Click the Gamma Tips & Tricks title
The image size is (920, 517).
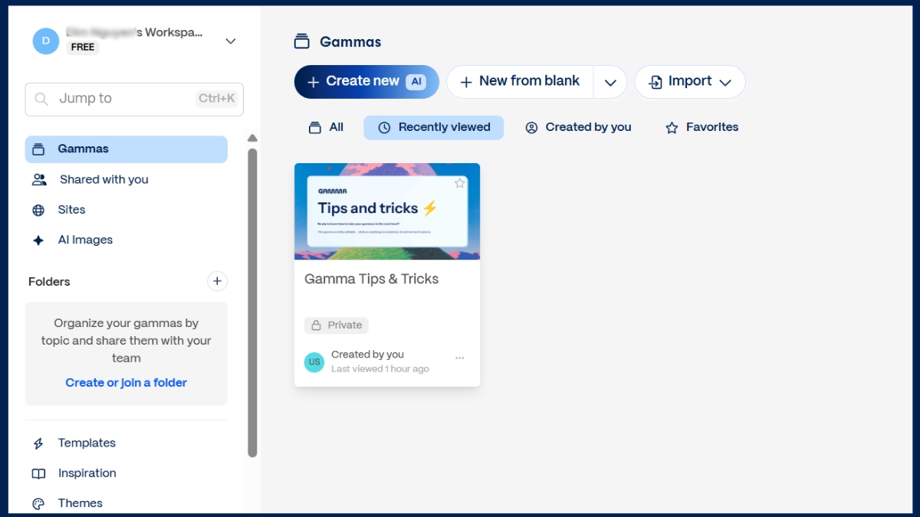click(371, 279)
